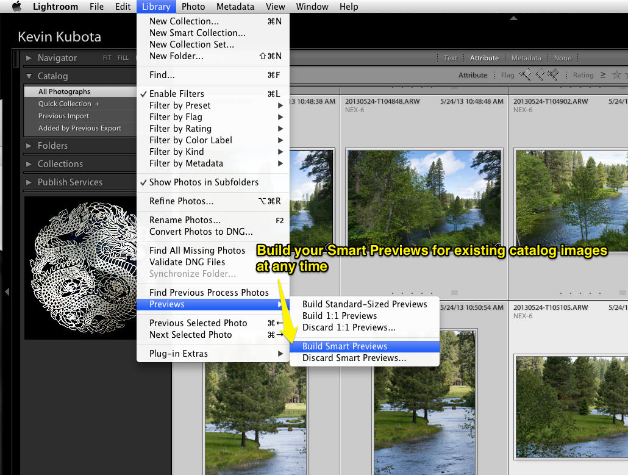The height and width of the screenshot is (475, 628).
Task: Choose New Collection from Library menu
Action: coord(213,21)
